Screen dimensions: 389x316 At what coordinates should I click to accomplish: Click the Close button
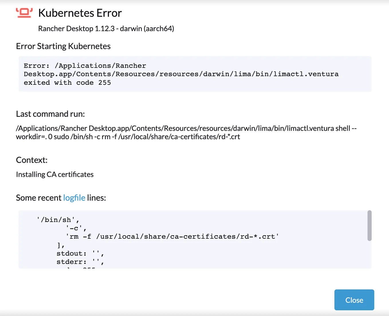(x=354, y=300)
